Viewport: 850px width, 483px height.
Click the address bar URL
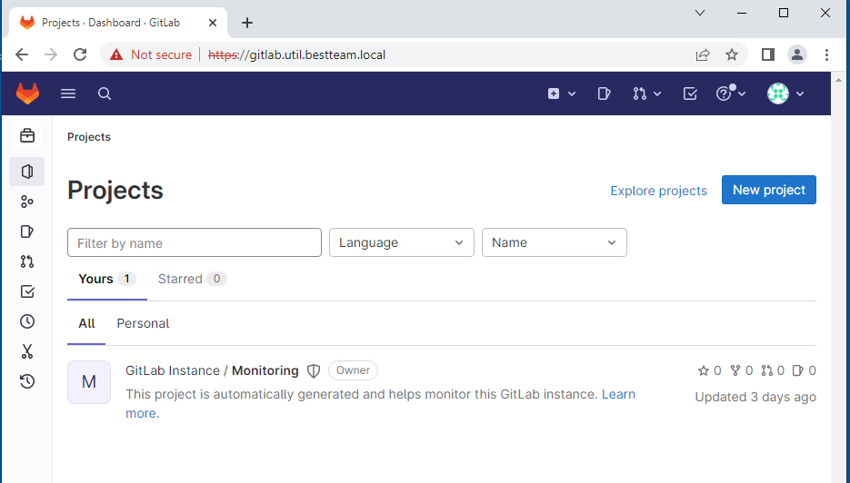point(296,54)
